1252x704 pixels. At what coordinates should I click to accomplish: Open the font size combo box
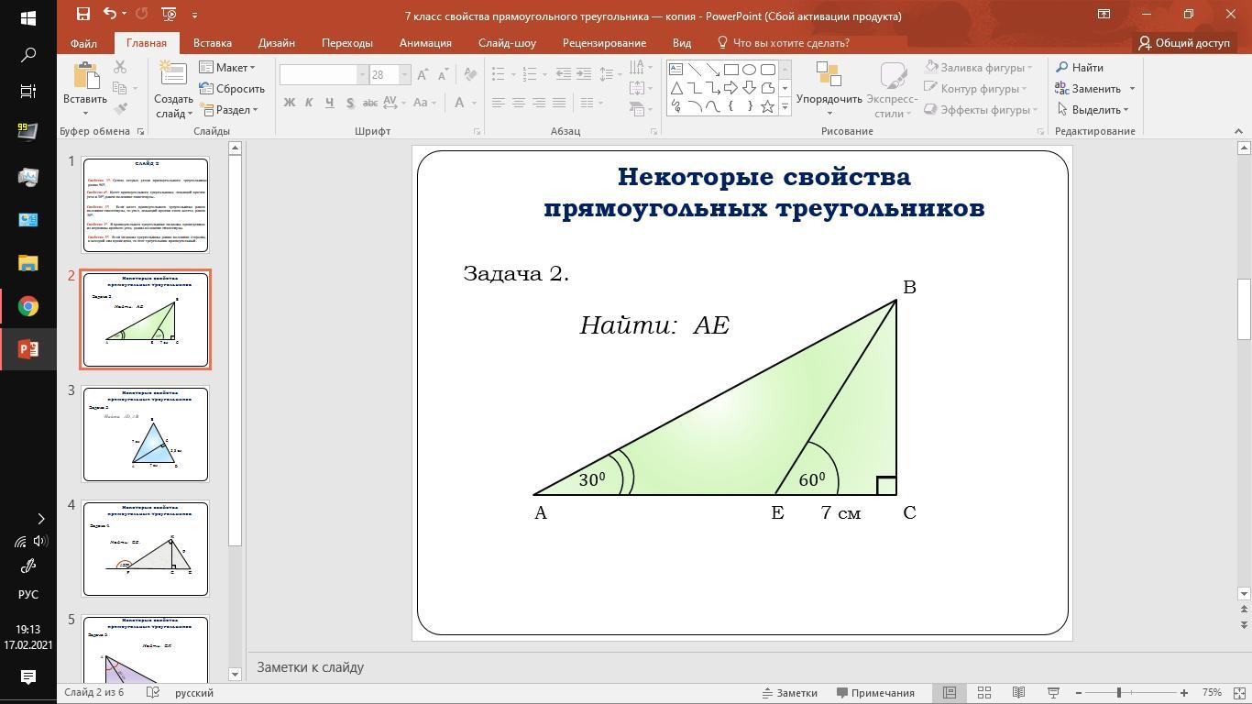(389, 75)
